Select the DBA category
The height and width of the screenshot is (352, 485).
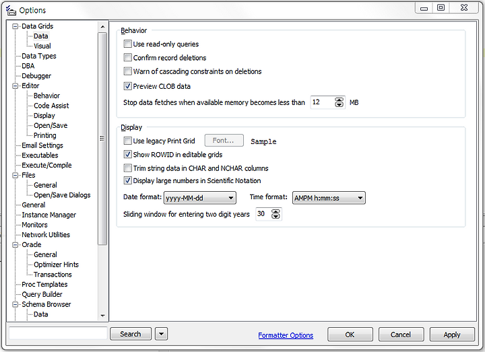coord(28,66)
